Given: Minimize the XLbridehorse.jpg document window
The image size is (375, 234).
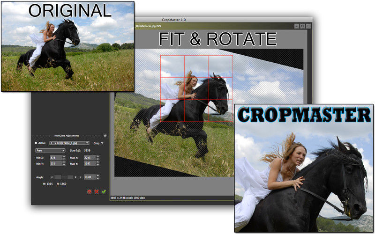Looking at the screenshot, I should tap(297, 26).
